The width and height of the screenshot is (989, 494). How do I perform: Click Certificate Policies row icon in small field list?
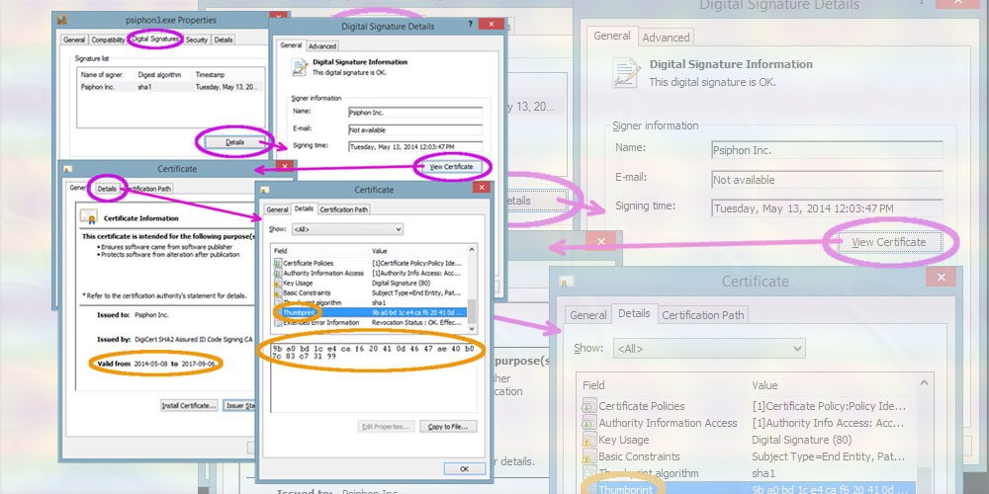coord(278,263)
